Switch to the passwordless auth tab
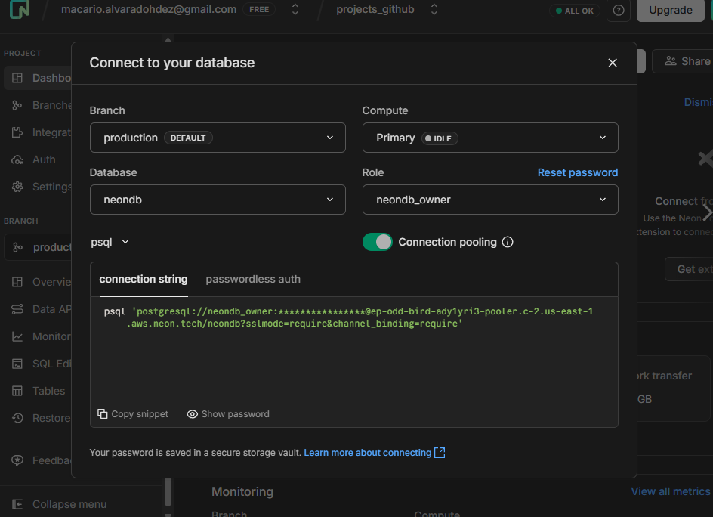713x517 pixels. pyautogui.click(x=253, y=279)
